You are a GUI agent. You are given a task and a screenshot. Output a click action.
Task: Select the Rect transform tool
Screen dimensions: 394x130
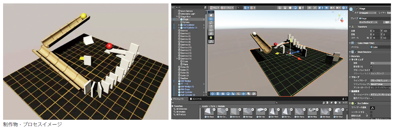tap(211, 30)
